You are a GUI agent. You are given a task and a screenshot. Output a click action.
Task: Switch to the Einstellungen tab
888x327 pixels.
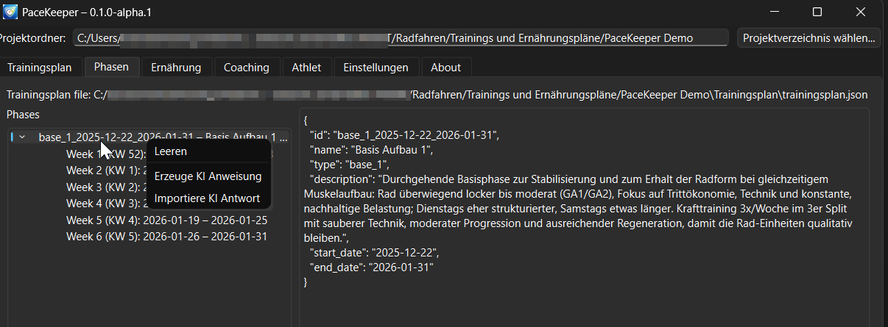point(376,68)
